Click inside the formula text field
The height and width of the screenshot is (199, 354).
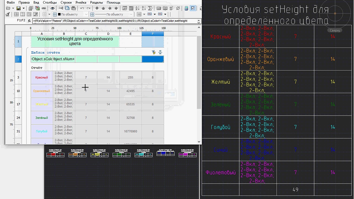tap(114, 21)
